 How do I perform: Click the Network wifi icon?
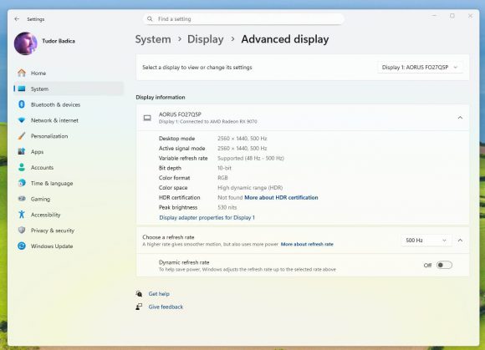pyautogui.click(x=22, y=120)
